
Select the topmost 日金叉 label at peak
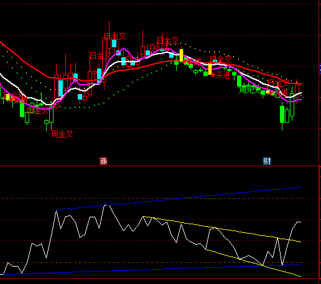tap(115, 36)
